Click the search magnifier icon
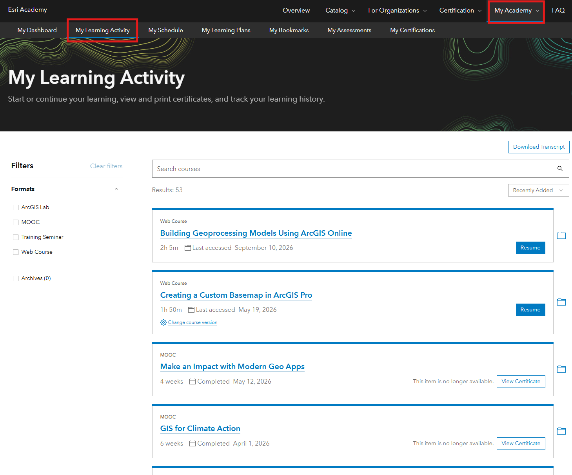The width and height of the screenshot is (572, 475). point(560,169)
